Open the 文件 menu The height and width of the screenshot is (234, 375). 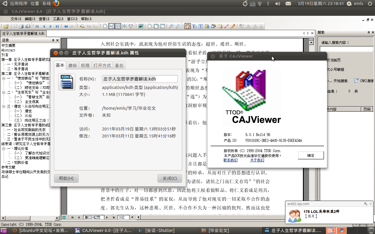click(16, 19)
